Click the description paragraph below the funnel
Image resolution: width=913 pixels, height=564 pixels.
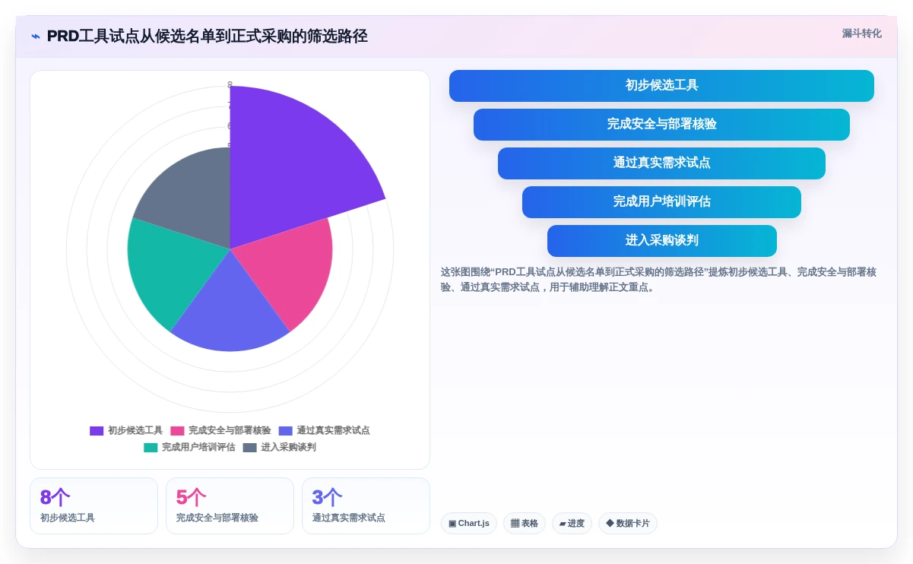pos(658,280)
